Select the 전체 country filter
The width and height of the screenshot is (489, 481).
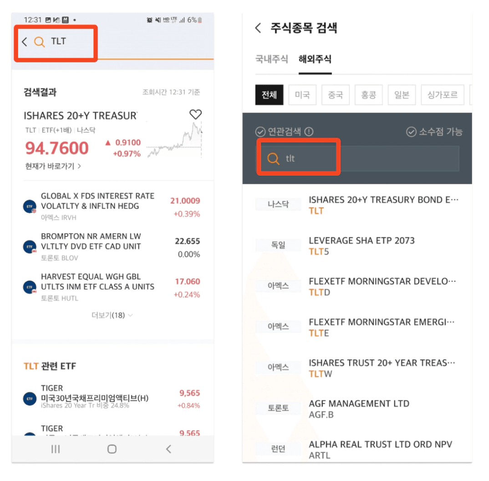(x=269, y=95)
